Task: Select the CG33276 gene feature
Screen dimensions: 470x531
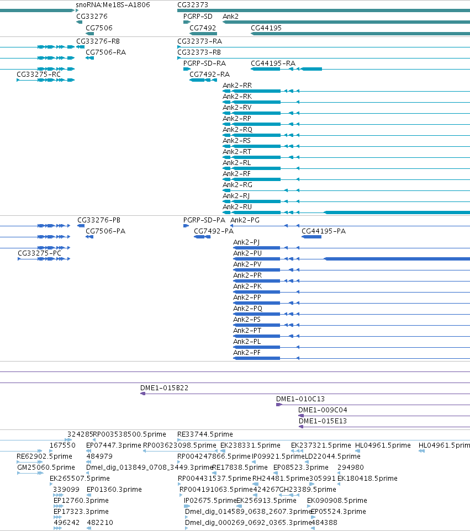Action: tap(80, 22)
